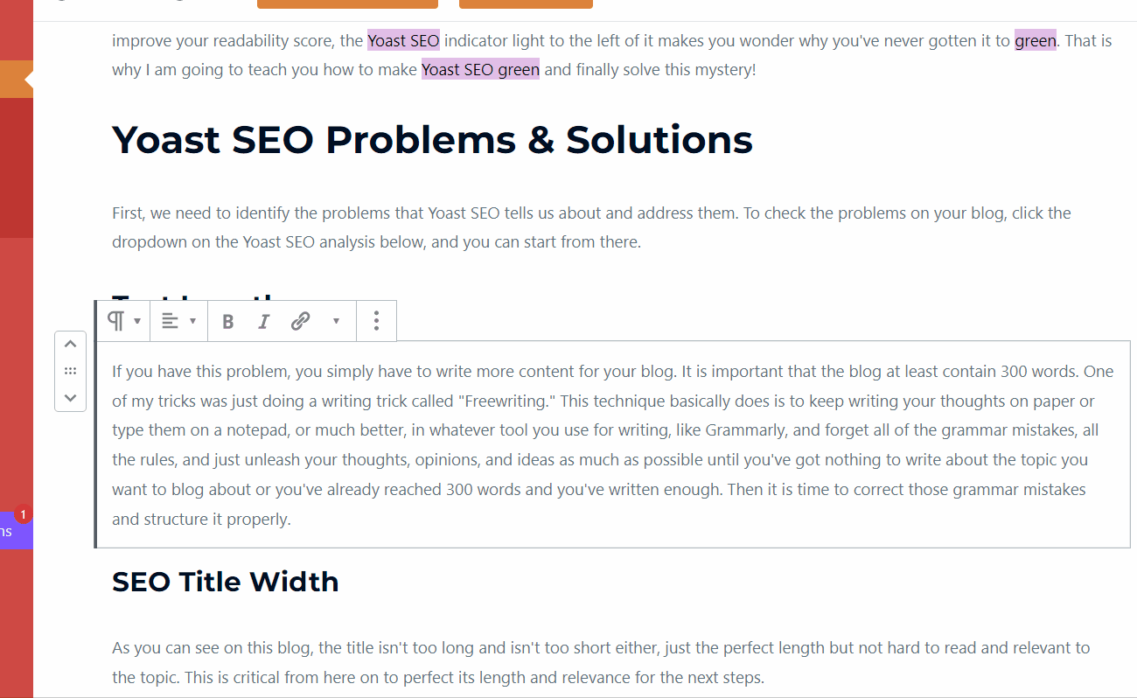Open the purple sidebar tab with badge 1

16,530
